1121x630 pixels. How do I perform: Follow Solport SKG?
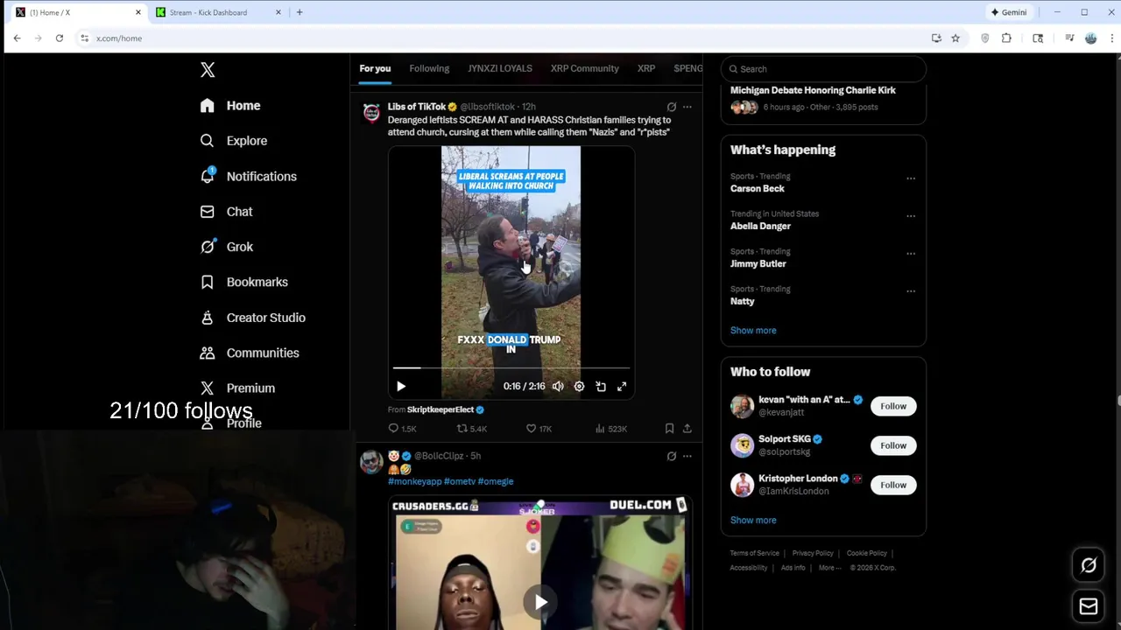(x=893, y=445)
